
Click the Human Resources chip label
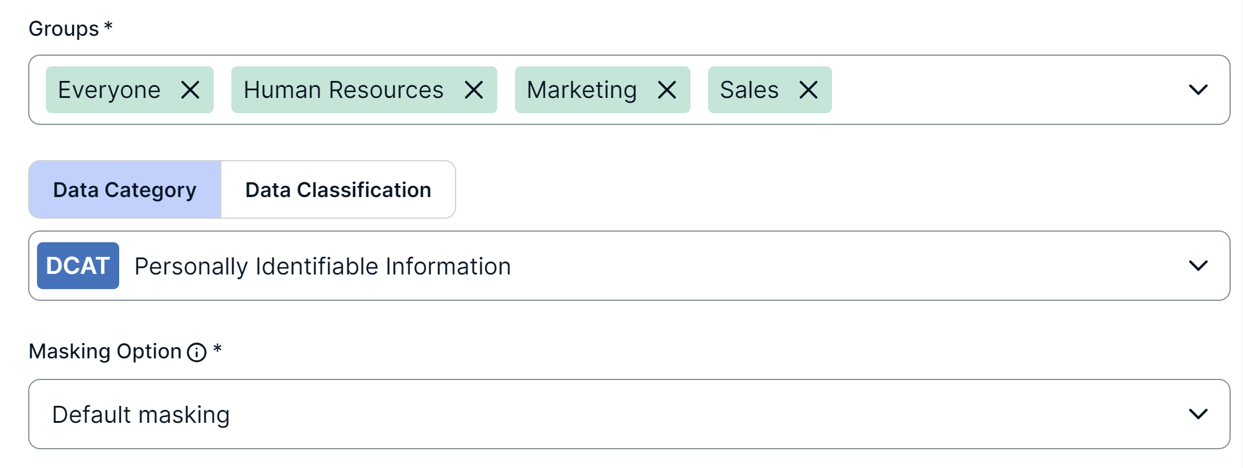pyautogui.click(x=343, y=90)
